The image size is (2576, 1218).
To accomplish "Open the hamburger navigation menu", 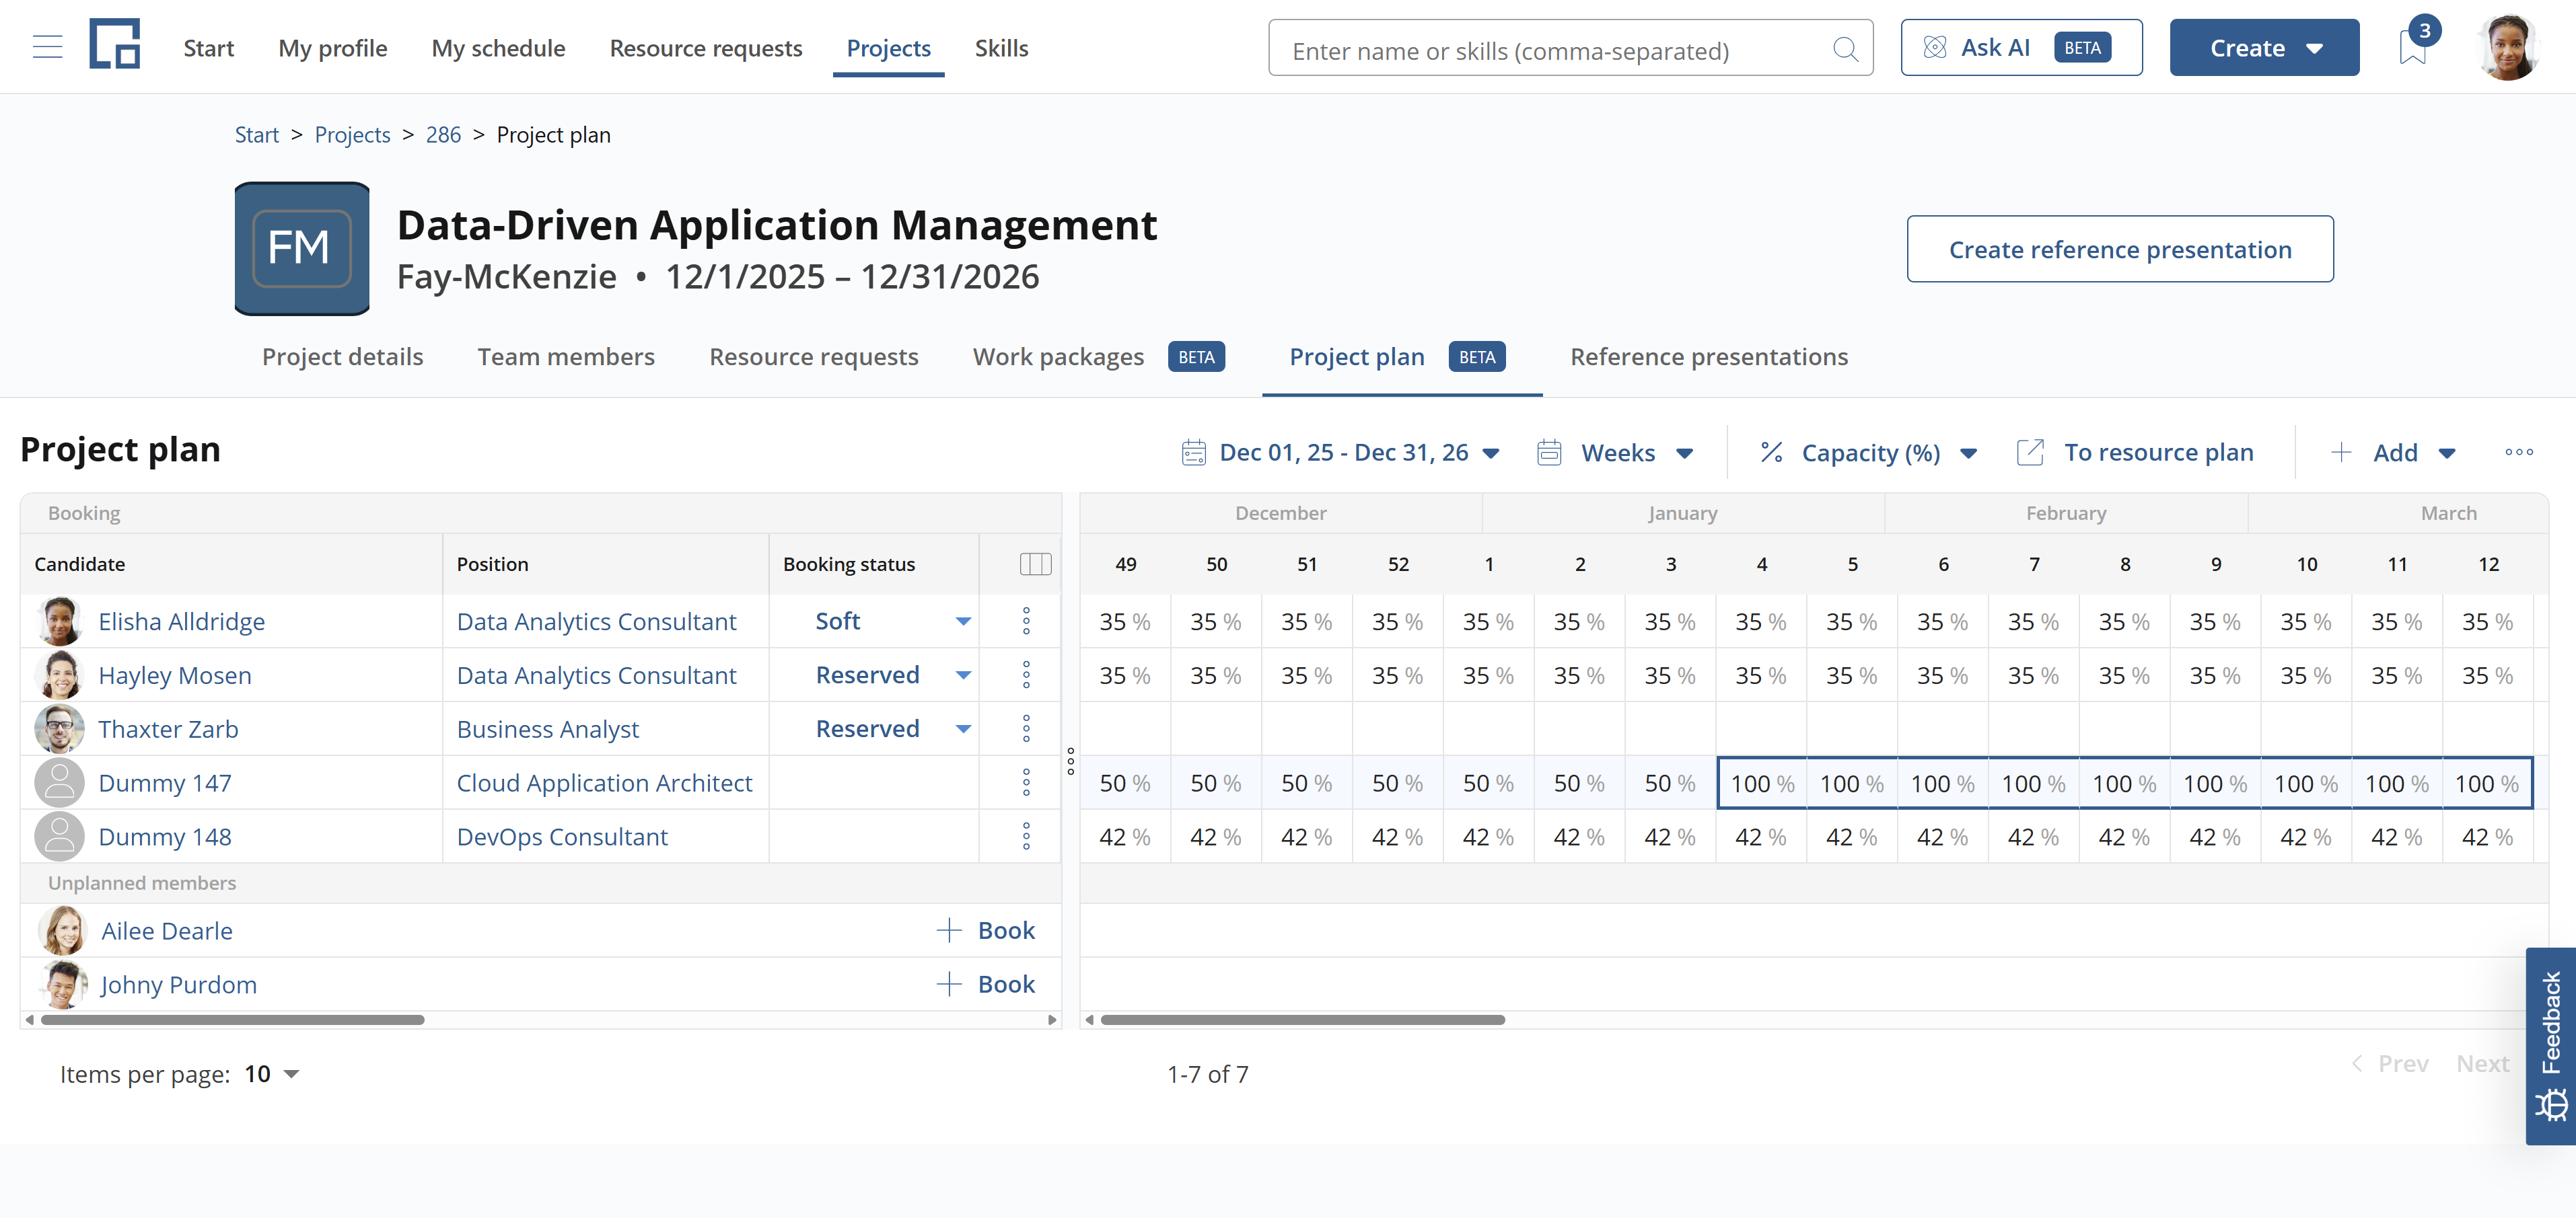I will [x=47, y=47].
